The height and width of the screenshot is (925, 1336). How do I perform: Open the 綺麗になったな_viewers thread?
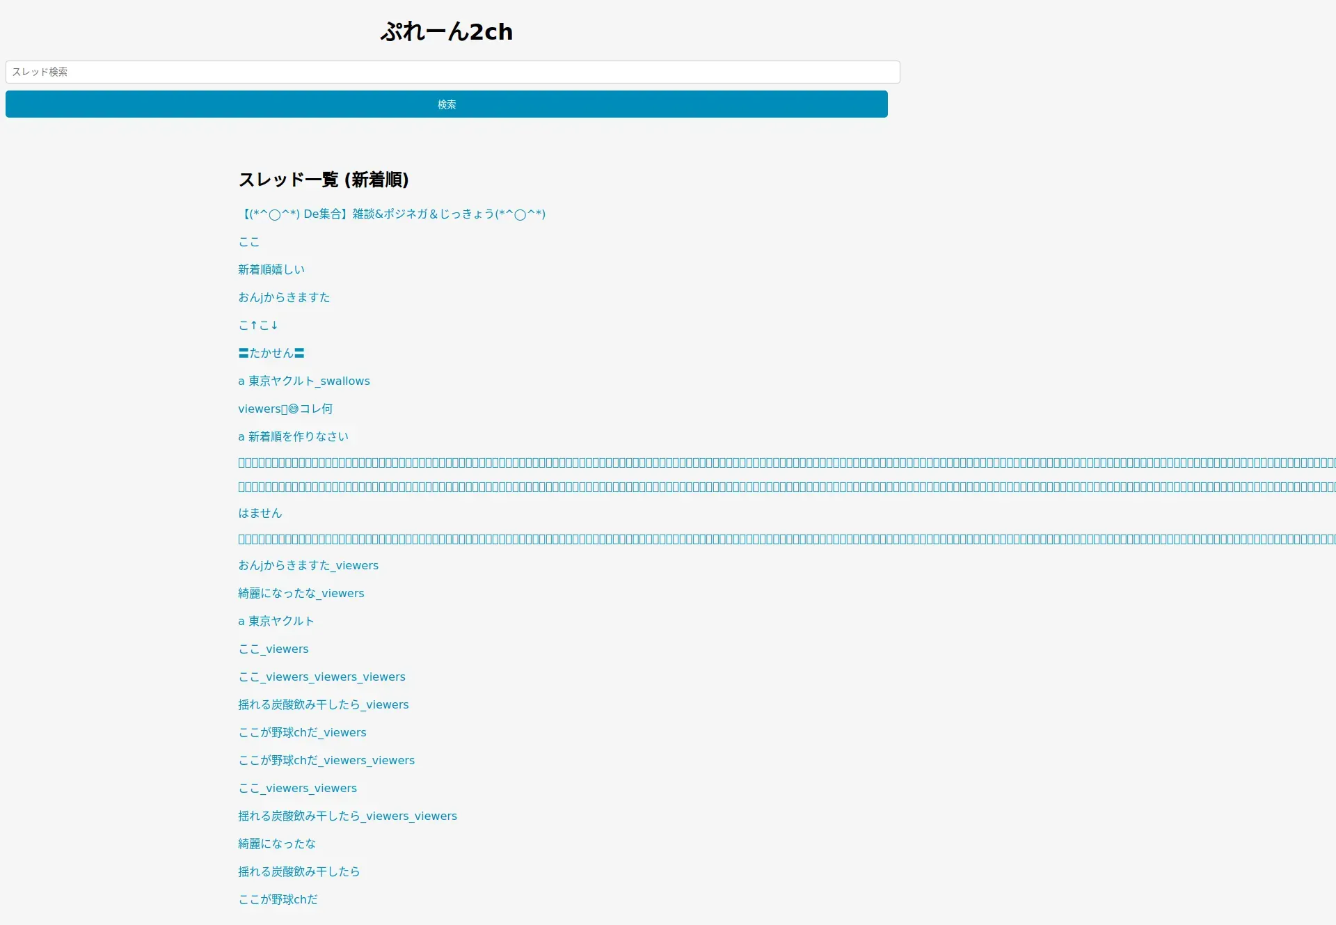tap(301, 593)
